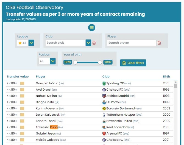Screen dimensions: 184x145
Task: Click the Borussia Dortmund club crest
Action: pos(104,108)
